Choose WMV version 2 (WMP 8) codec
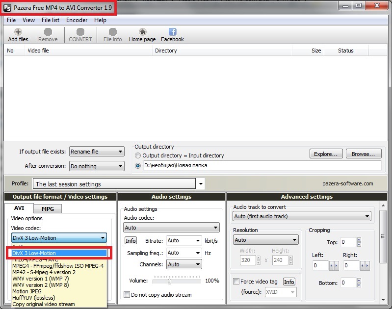 coord(59,285)
